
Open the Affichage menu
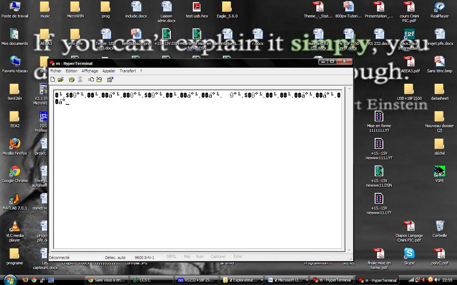[x=90, y=71]
